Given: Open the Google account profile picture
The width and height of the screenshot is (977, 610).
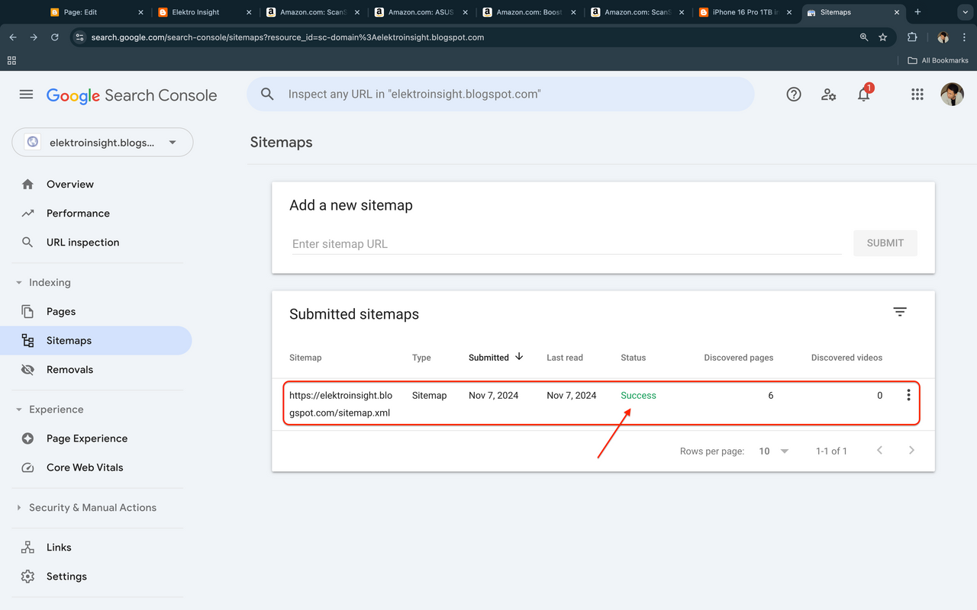Looking at the screenshot, I should [952, 95].
